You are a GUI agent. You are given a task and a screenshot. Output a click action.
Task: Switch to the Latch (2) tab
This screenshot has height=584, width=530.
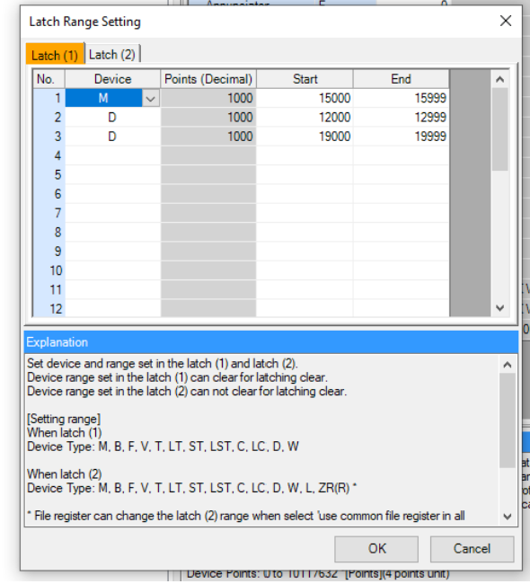pyautogui.click(x=112, y=55)
